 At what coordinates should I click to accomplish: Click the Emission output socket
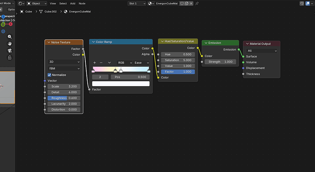click(x=239, y=50)
